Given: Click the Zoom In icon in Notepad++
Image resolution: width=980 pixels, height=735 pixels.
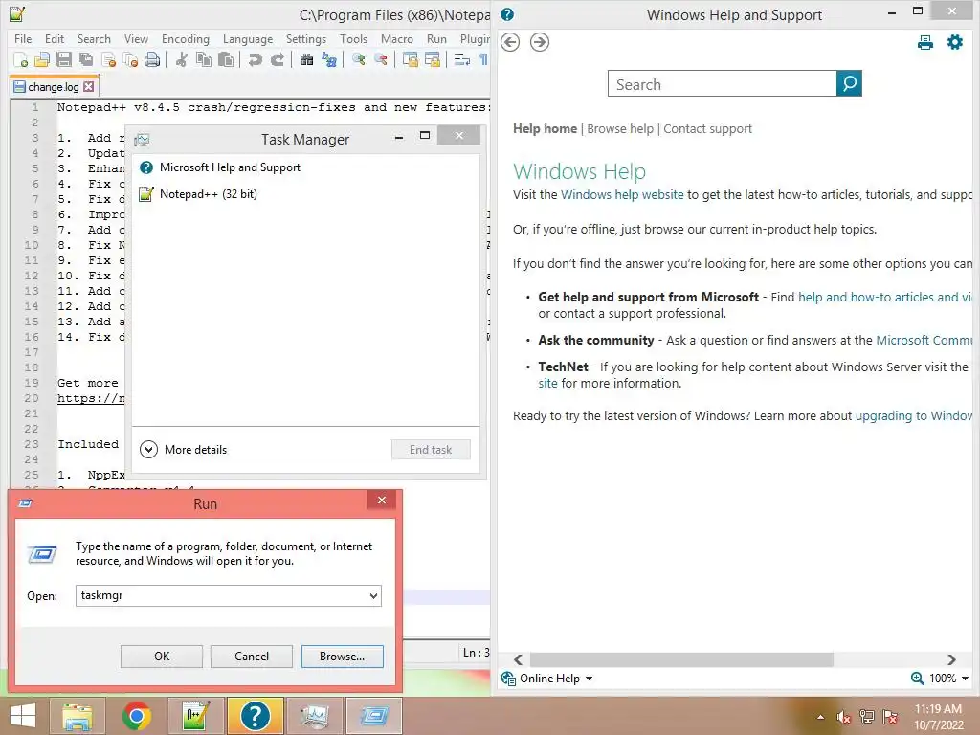Looking at the screenshot, I should [358, 60].
